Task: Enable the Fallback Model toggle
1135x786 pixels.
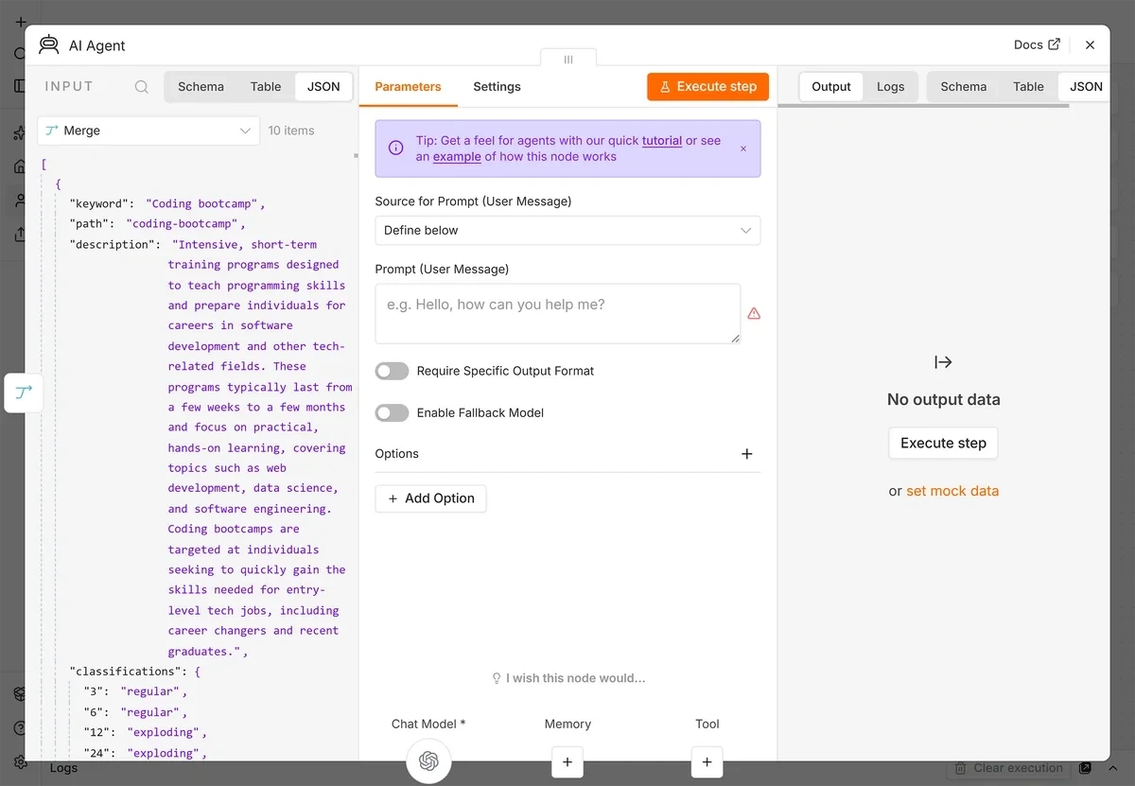Action: coord(392,412)
